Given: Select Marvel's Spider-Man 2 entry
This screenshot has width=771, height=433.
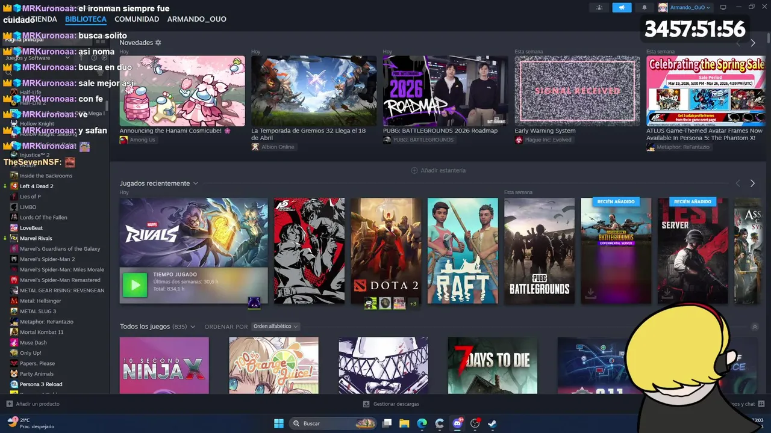Looking at the screenshot, I should pyautogui.click(x=47, y=259).
